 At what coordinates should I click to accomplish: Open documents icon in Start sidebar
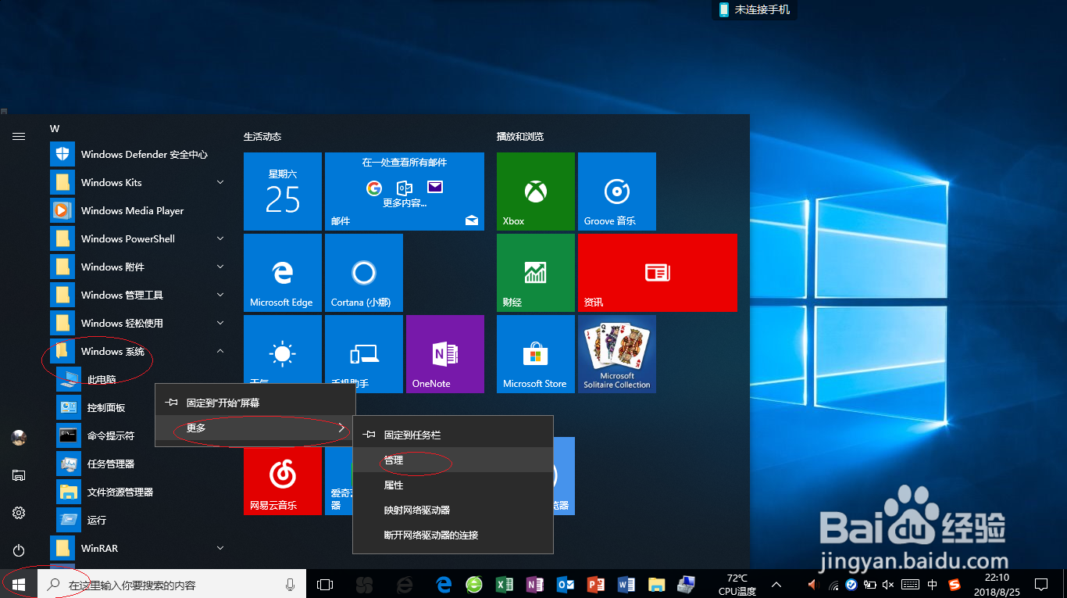[19, 475]
